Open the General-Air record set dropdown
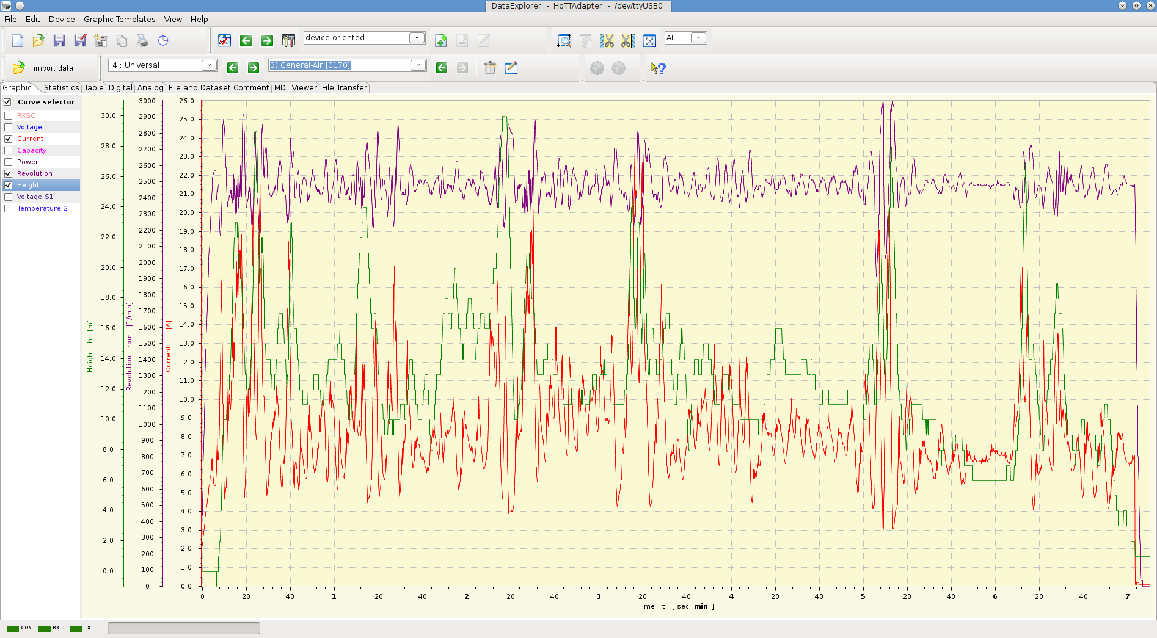Viewport: 1157px width, 638px height. click(x=418, y=65)
